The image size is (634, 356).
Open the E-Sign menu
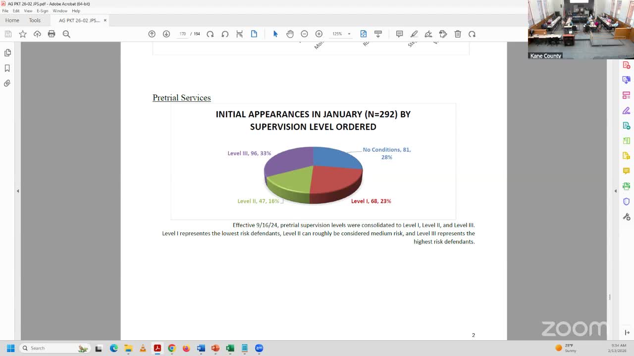(x=42, y=11)
